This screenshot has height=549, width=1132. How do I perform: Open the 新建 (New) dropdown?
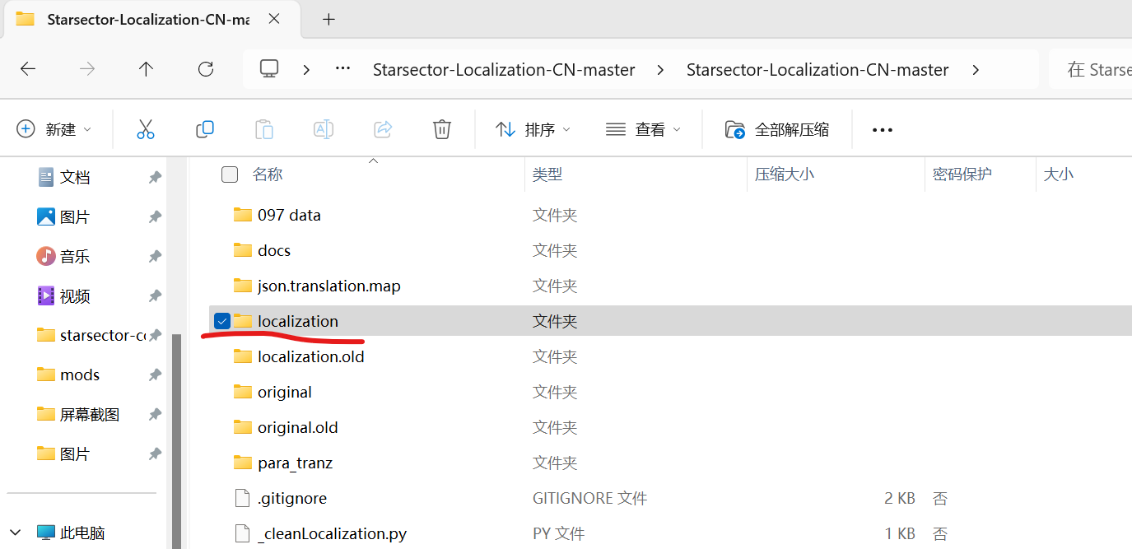click(54, 129)
